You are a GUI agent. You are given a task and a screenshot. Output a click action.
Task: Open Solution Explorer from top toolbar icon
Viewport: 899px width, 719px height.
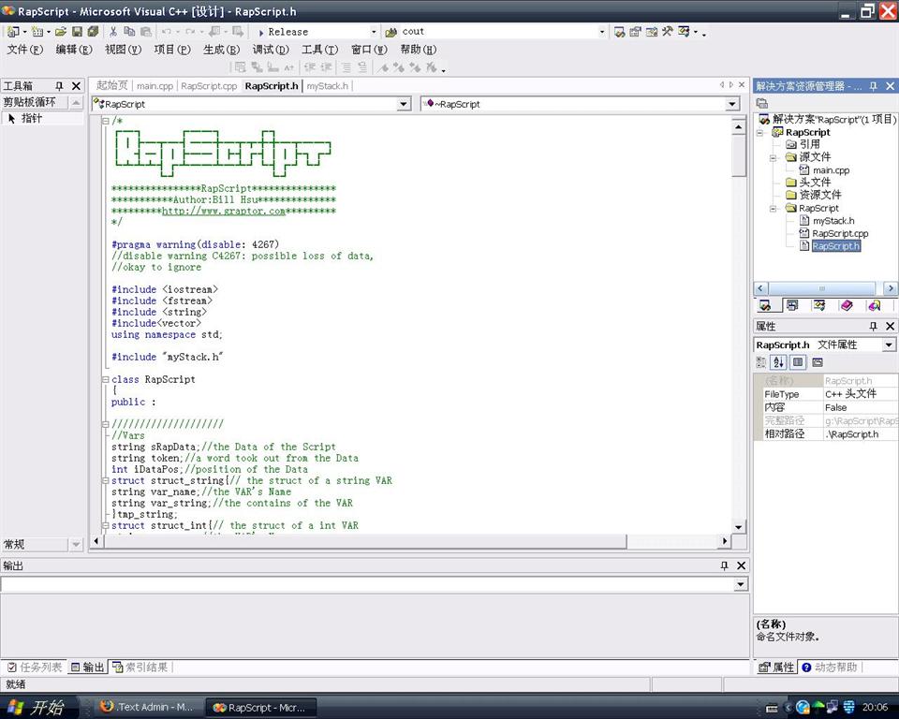(x=619, y=32)
